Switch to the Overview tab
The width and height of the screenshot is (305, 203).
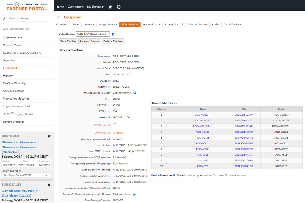tap(62, 24)
